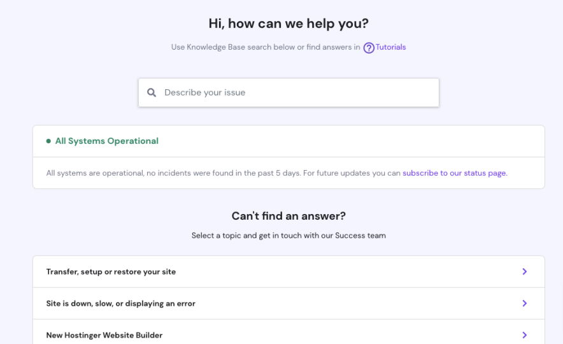Image resolution: width=563 pixels, height=344 pixels.
Task: Choose the "New Hostinger Website Builder" topic
Action: tap(104, 335)
